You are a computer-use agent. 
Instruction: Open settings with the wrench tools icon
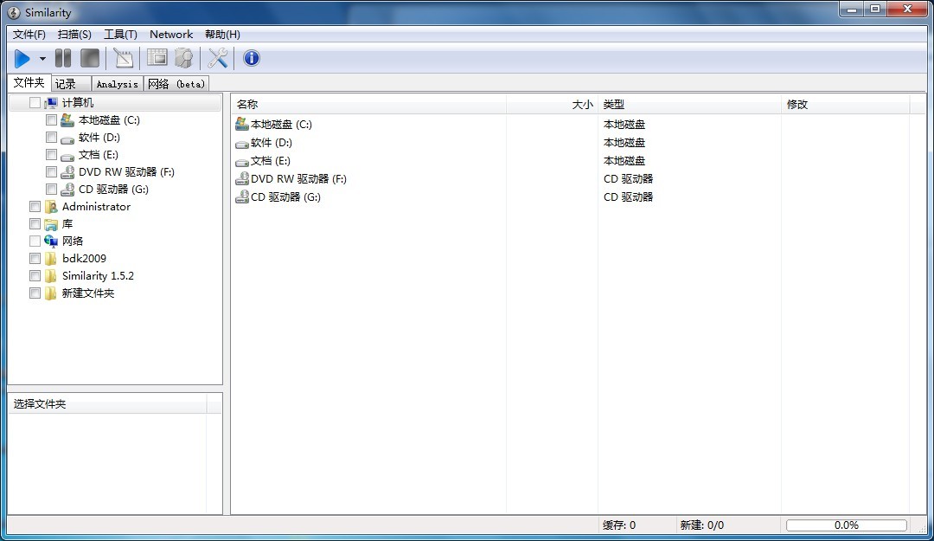pos(218,59)
